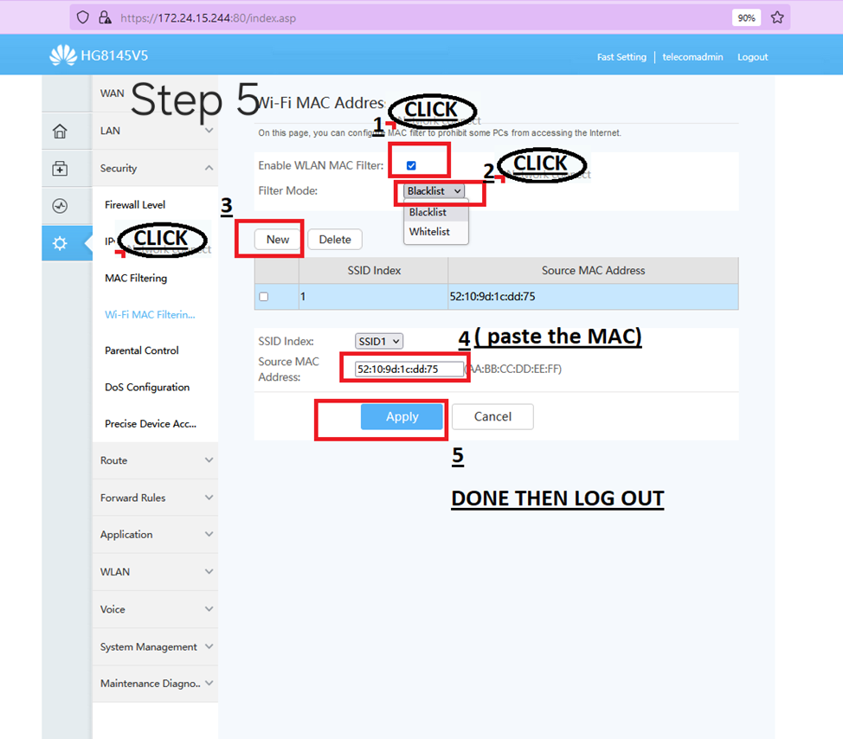
Task: Open the Home icon in sidebar
Action: [60, 132]
